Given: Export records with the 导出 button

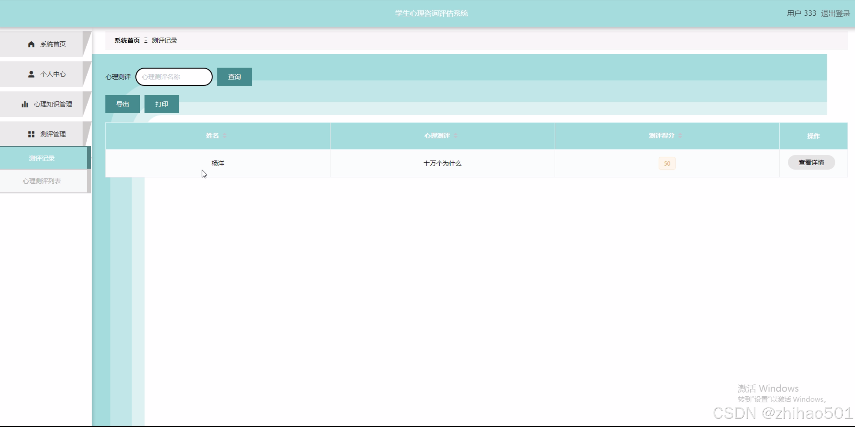Looking at the screenshot, I should pos(122,104).
